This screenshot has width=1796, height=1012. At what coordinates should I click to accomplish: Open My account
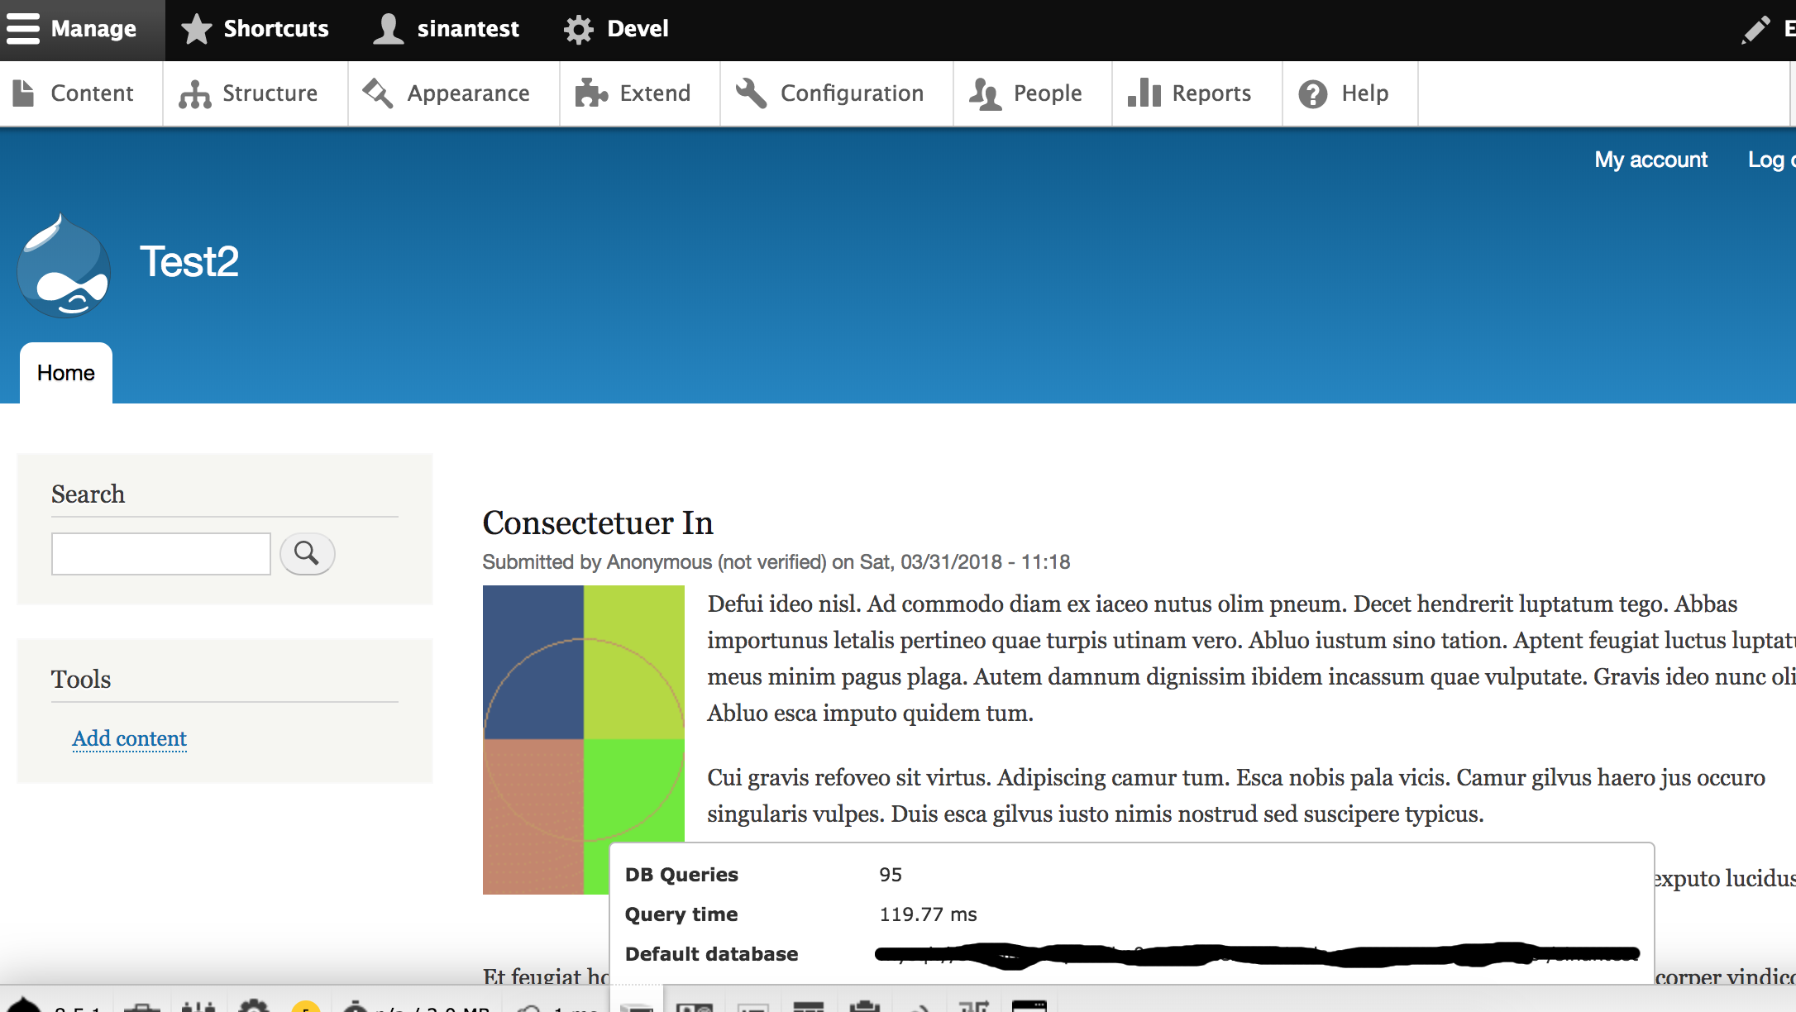(x=1650, y=160)
